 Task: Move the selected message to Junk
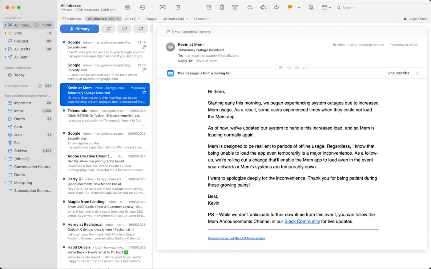coord(235,7)
